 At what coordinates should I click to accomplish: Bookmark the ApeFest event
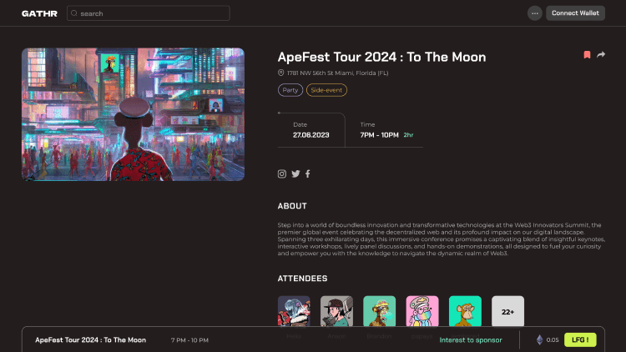tap(588, 55)
